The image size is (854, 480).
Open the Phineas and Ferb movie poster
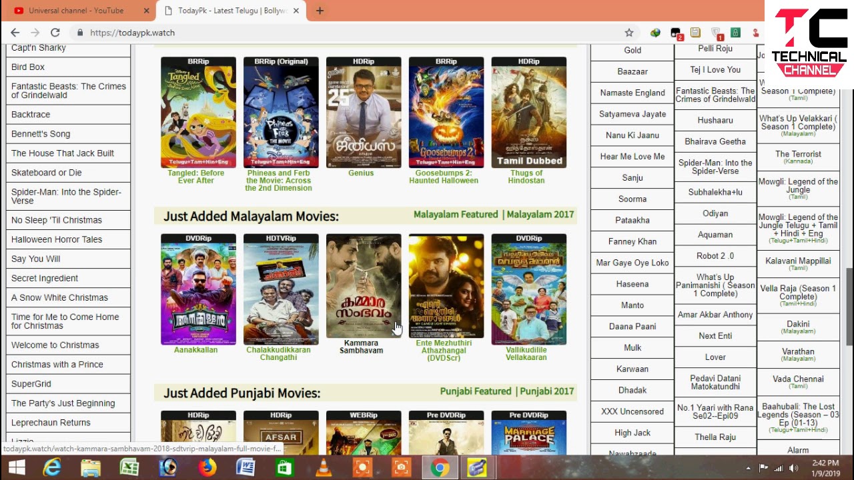[281, 113]
